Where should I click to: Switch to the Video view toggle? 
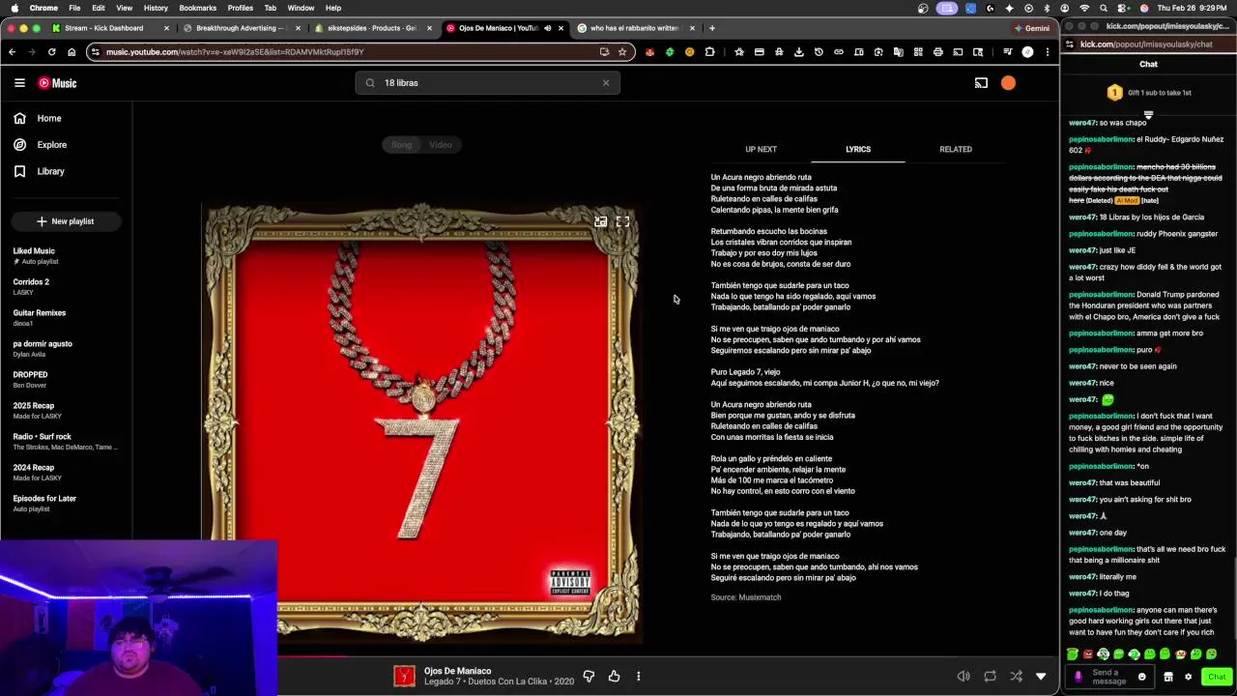[x=441, y=145]
